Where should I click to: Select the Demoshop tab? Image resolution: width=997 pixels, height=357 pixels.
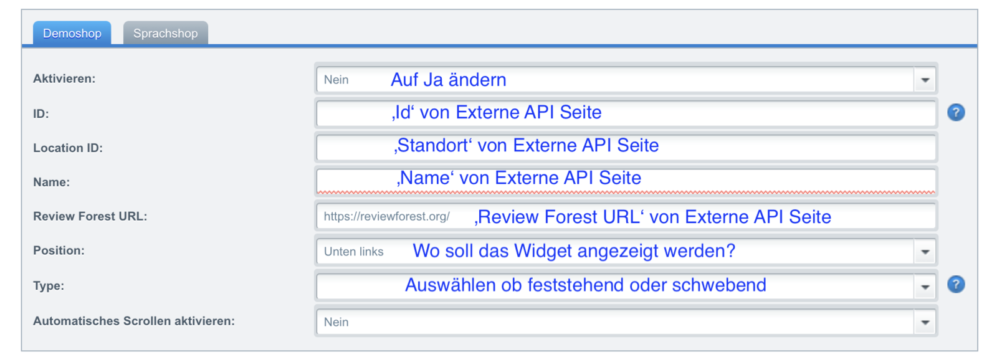[72, 33]
